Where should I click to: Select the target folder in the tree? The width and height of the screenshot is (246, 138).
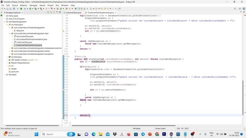[14, 69]
